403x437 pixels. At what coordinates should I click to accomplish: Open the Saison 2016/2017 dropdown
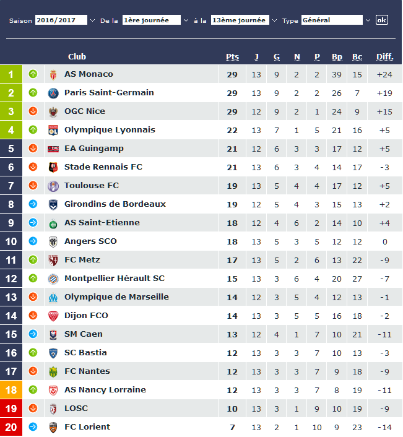[x=64, y=20]
